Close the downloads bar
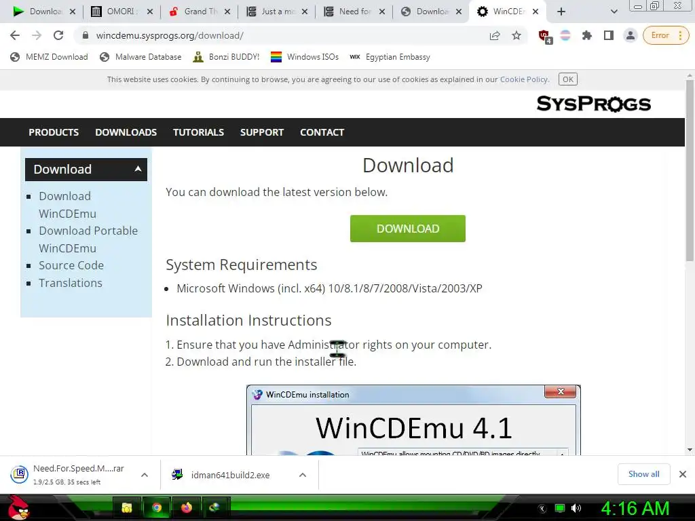This screenshot has height=521, width=695. point(683,474)
